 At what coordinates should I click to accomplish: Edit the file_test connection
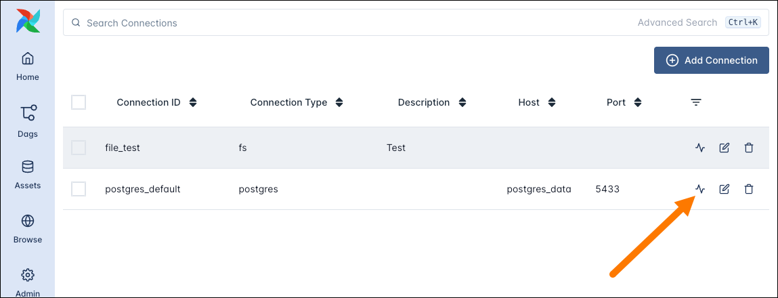[724, 148]
